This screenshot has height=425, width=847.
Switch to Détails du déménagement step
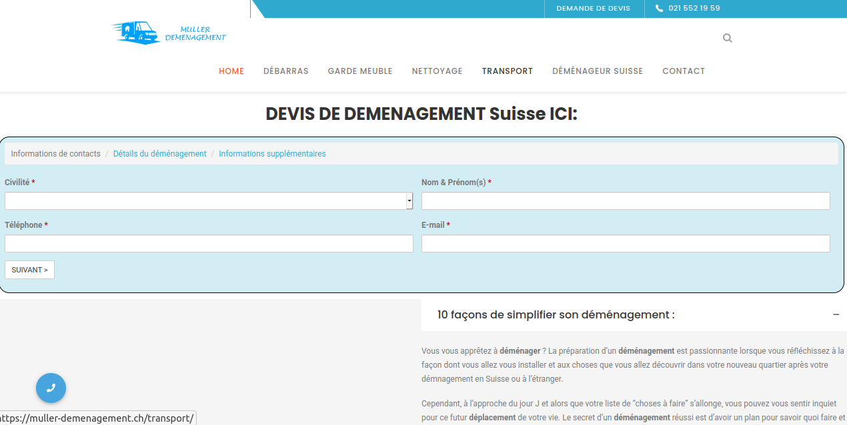tap(159, 154)
